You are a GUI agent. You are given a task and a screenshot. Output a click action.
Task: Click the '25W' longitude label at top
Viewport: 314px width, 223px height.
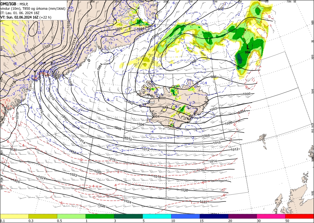coord(142,2)
